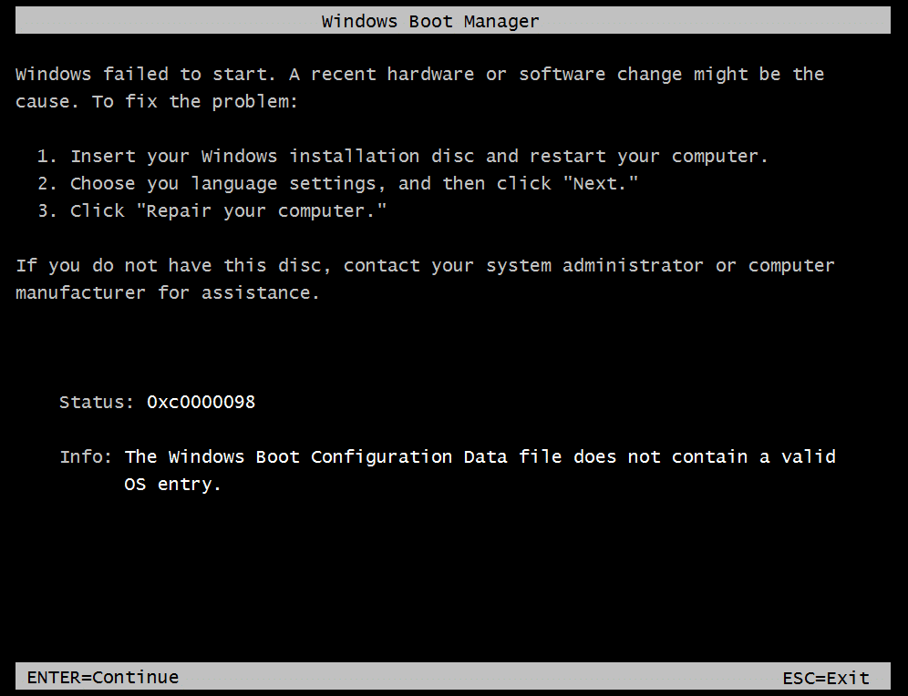
Task: Click the ESC=Exit option
Action: [x=826, y=678]
